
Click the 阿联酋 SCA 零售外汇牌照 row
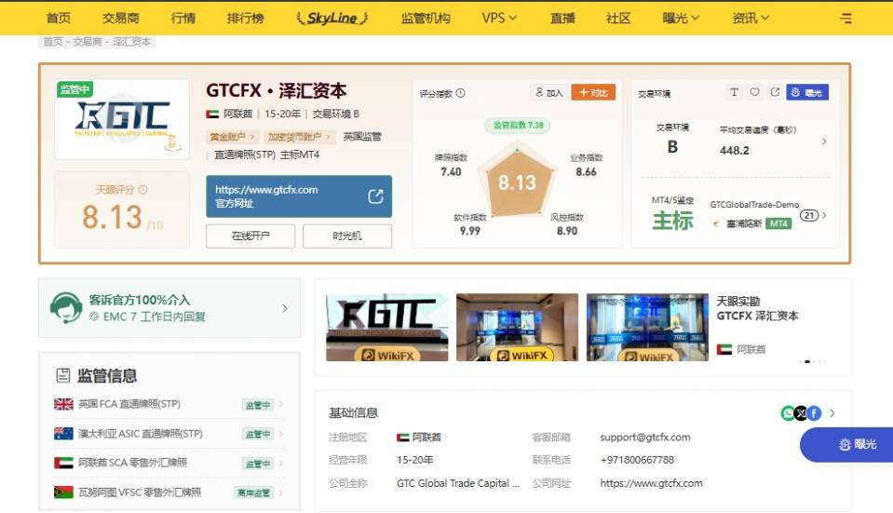(169, 463)
